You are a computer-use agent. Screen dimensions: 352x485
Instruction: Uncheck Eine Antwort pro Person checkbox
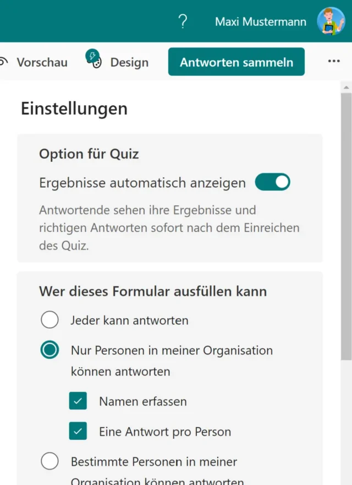point(78,432)
